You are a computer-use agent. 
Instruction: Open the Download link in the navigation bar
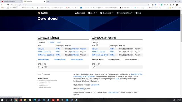click(x=80, y=13)
